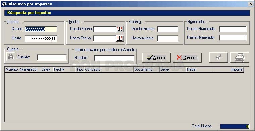This screenshot has width=255, height=131.
Task: Click the grayed return arrow button
Action: 218,57
